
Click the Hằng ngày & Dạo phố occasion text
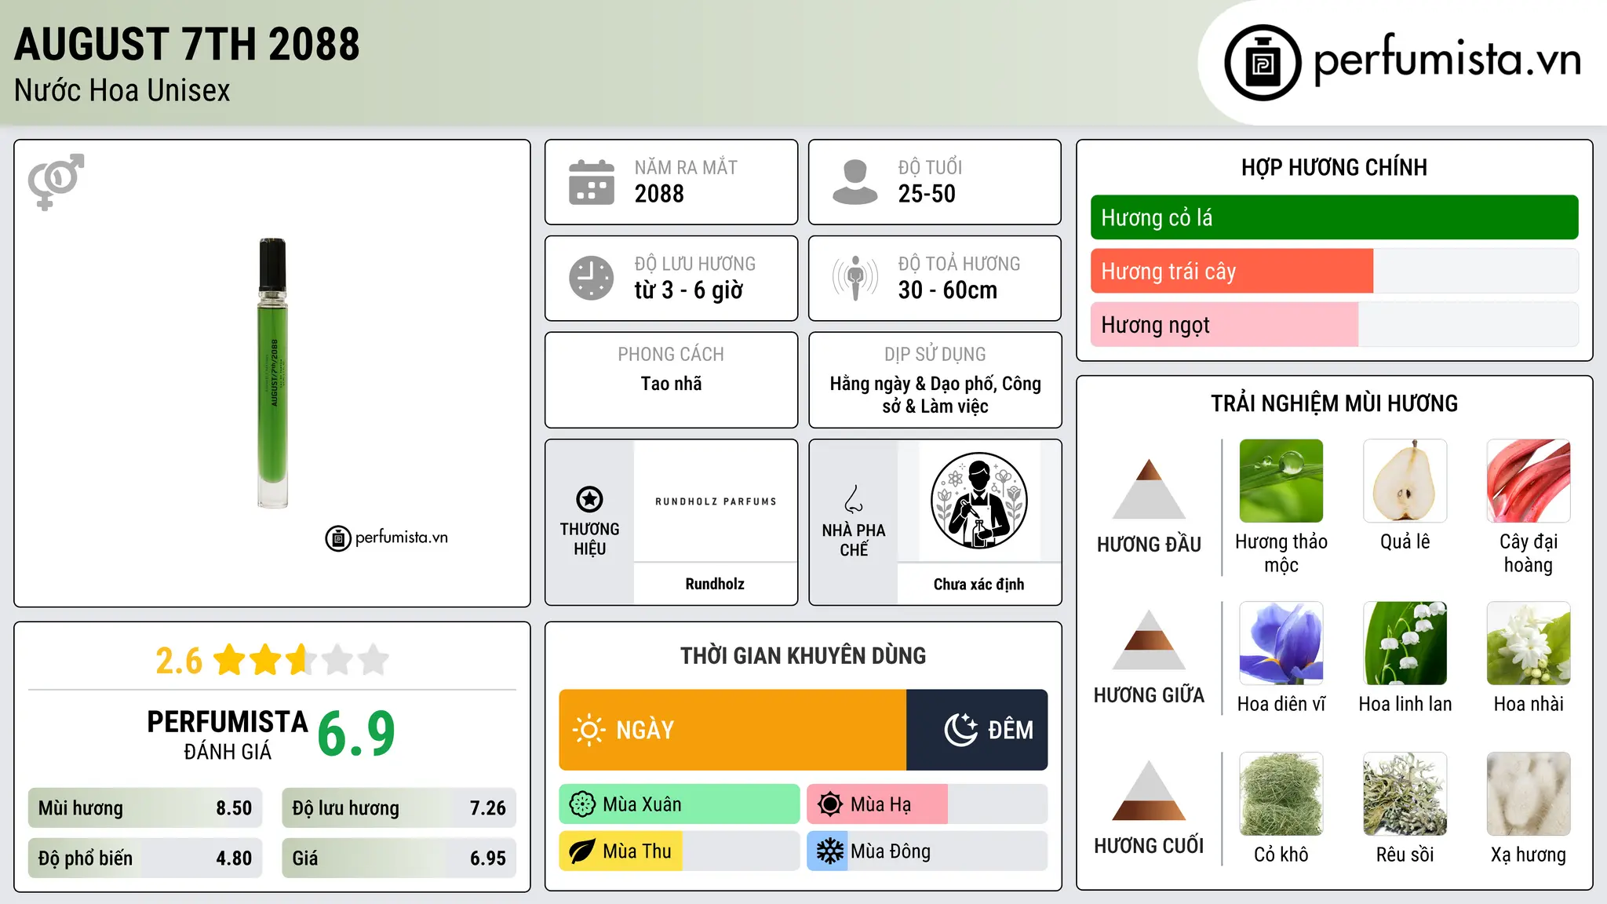pyautogui.click(x=935, y=395)
